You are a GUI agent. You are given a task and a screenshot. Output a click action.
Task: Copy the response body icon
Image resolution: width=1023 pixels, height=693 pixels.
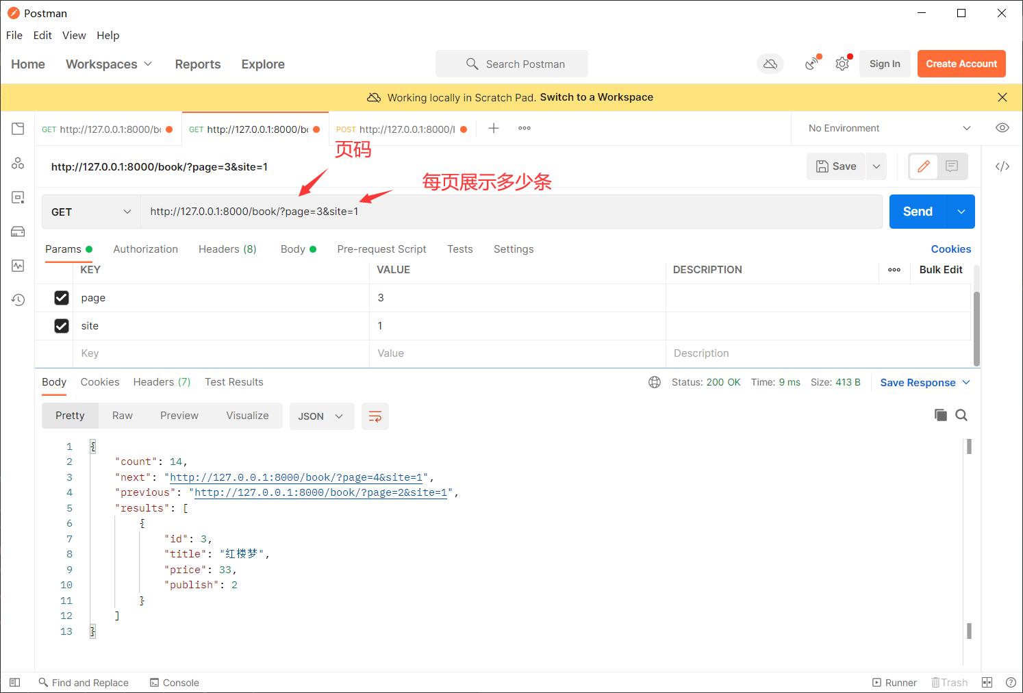[941, 415]
